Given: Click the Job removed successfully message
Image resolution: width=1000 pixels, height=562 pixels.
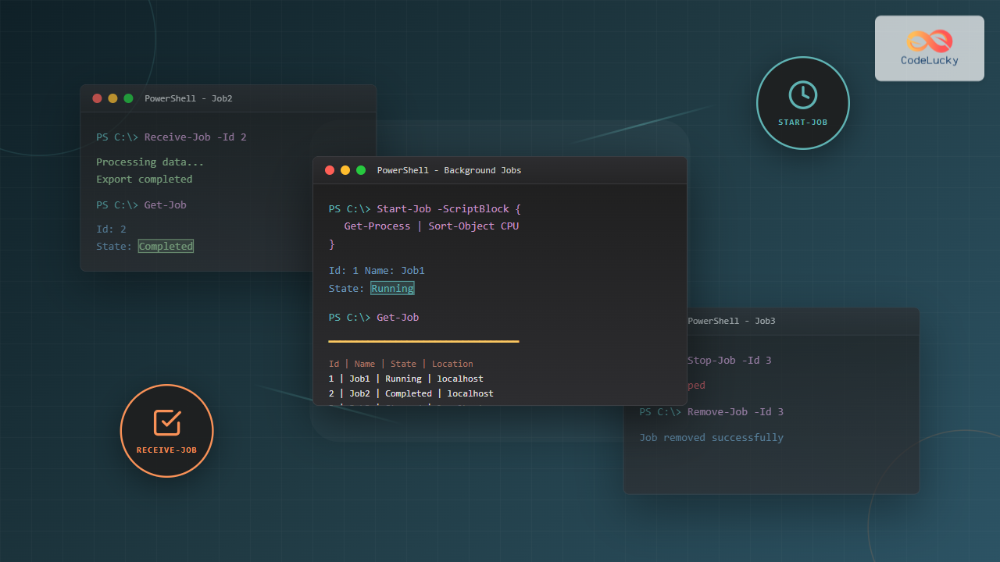Looking at the screenshot, I should 711,437.
